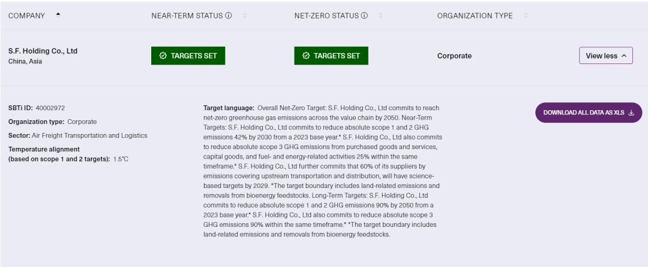
Task: Click the S.F. Holding Co., Ltd company name
Action: tap(43, 51)
